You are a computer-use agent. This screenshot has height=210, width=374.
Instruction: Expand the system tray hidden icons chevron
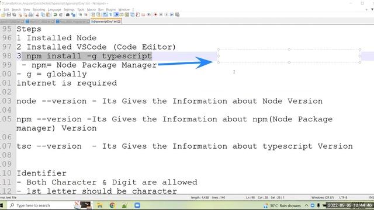tap(306, 205)
